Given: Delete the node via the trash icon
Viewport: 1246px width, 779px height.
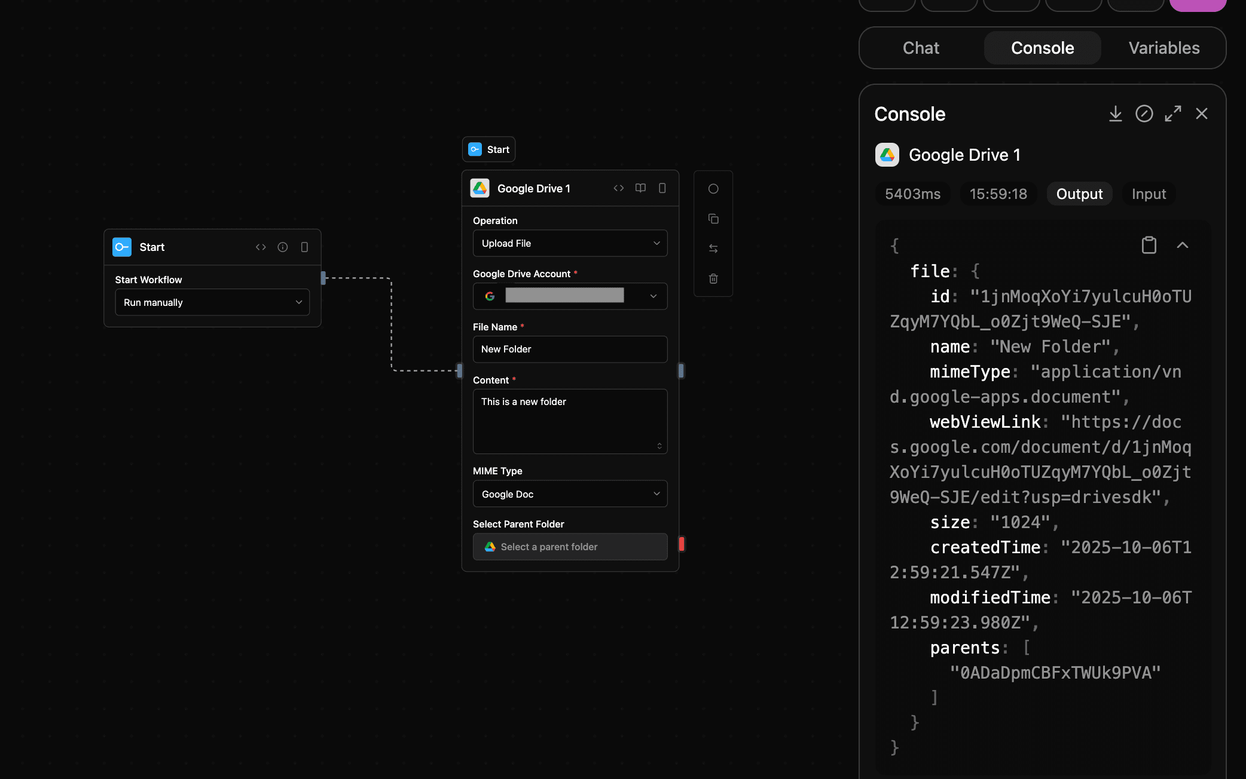Looking at the screenshot, I should point(713,278).
